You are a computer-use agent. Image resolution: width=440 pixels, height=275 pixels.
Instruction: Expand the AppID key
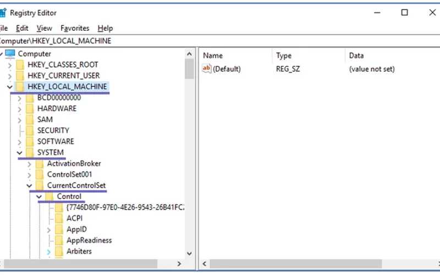tap(49, 230)
